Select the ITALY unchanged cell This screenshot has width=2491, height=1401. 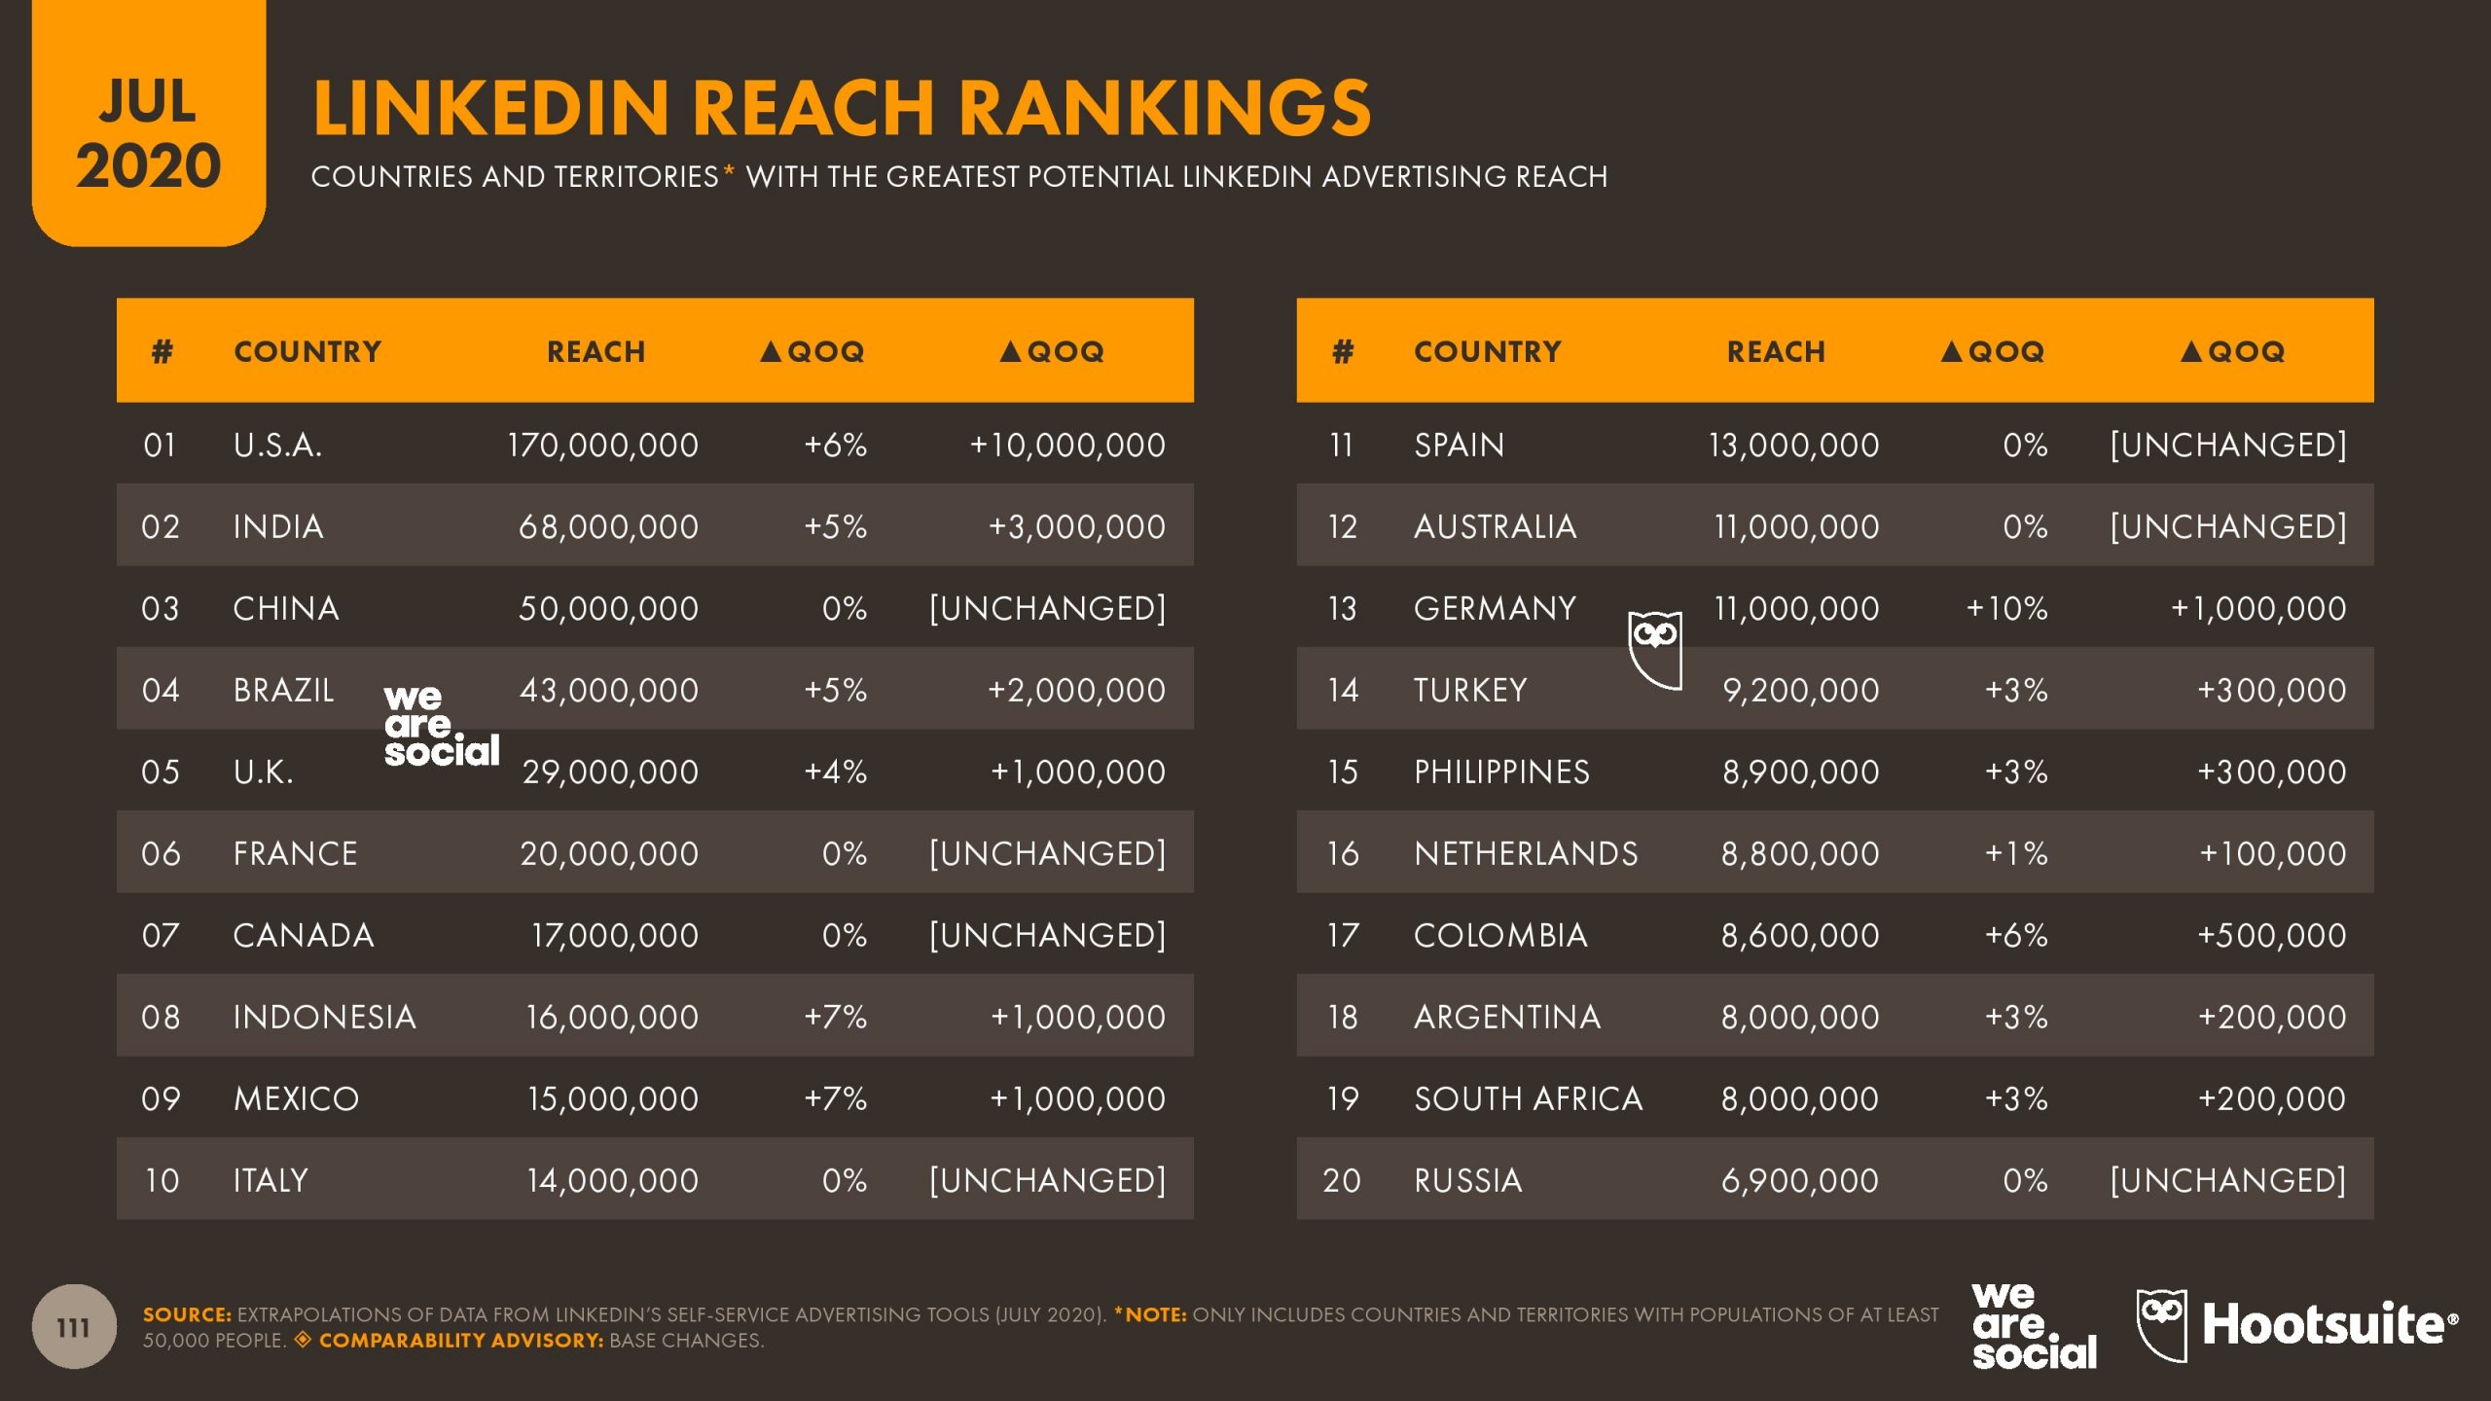tap(1047, 1180)
